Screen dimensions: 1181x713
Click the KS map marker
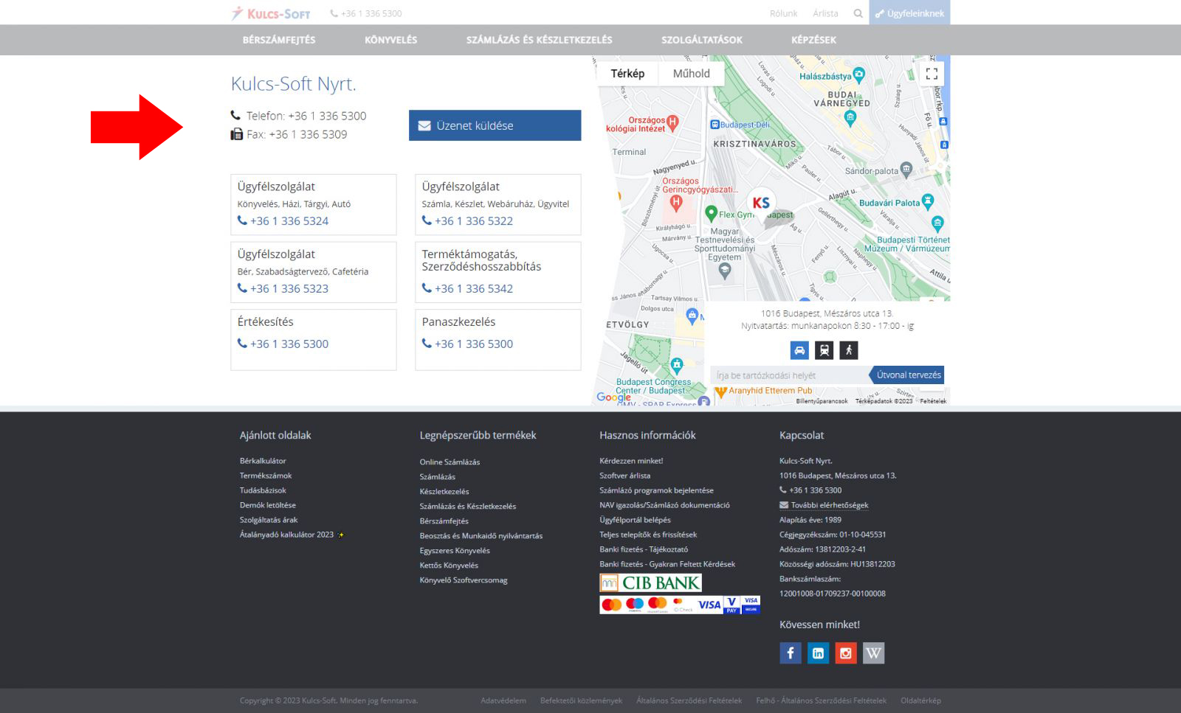coord(761,204)
